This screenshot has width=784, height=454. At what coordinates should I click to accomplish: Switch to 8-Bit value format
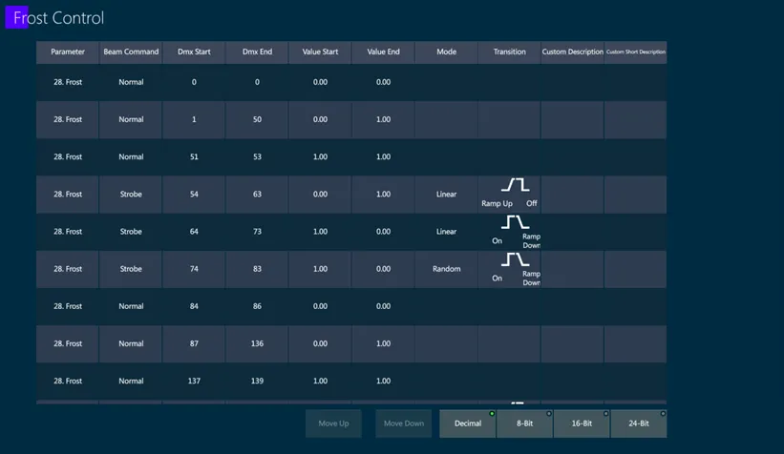pyautogui.click(x=524, y=423)
